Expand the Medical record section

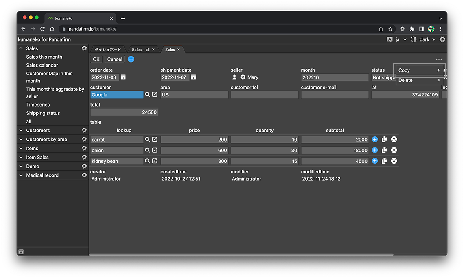click(x=21, y=175)
